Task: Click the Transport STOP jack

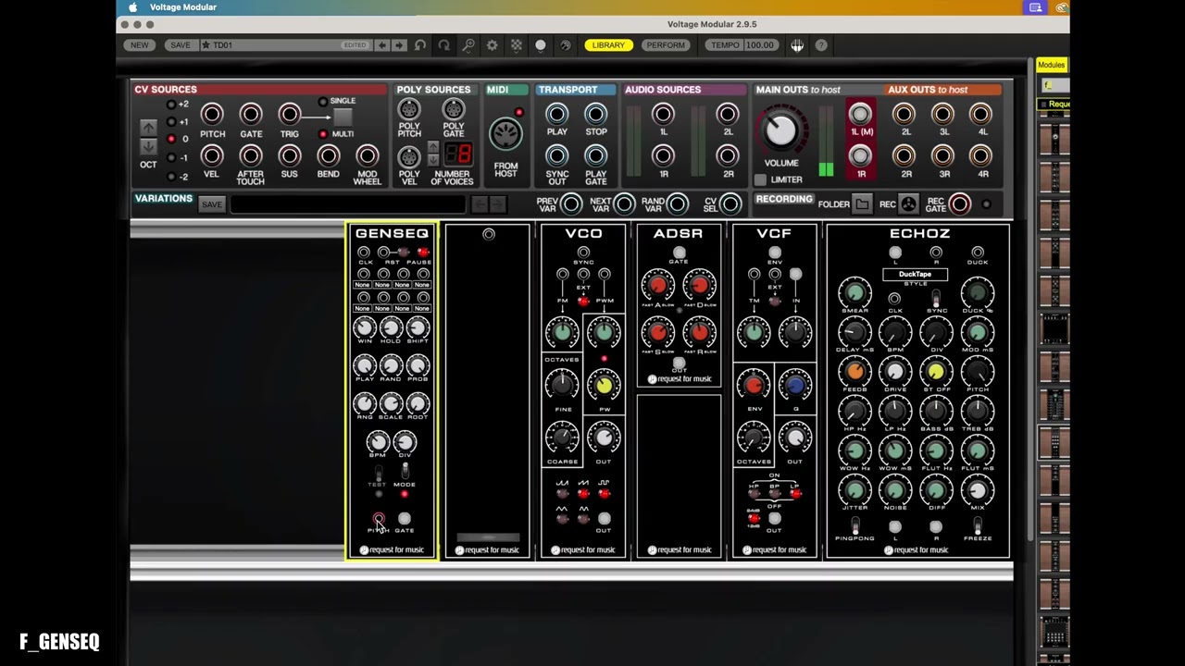Action: point(596,114)
